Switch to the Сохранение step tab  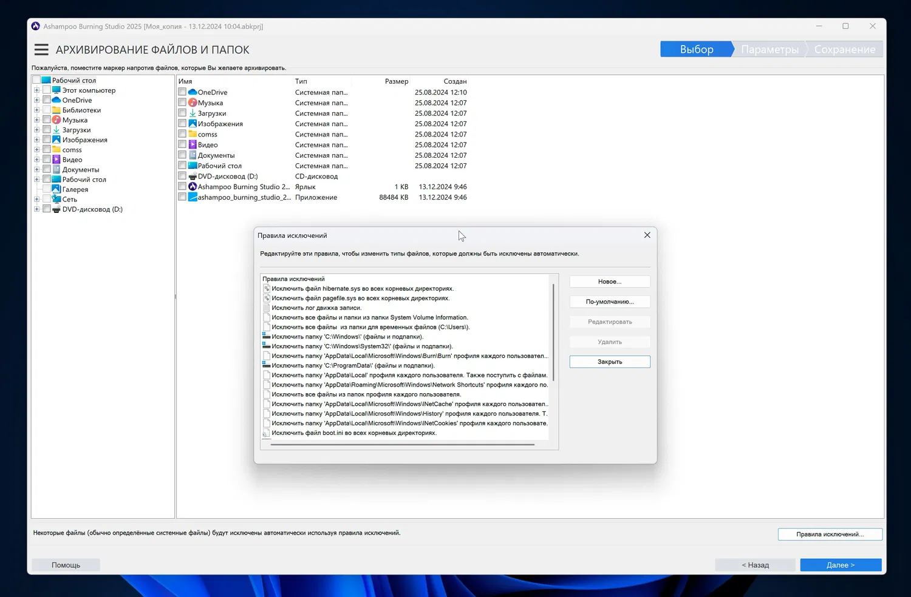coord(844,49)
